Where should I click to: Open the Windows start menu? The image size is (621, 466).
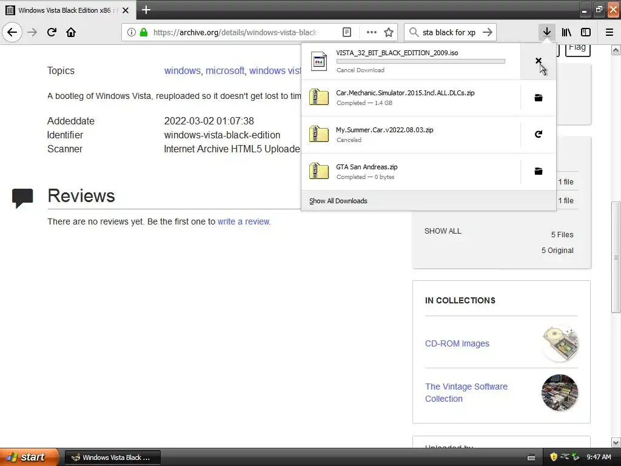click(x=29, y=457)
